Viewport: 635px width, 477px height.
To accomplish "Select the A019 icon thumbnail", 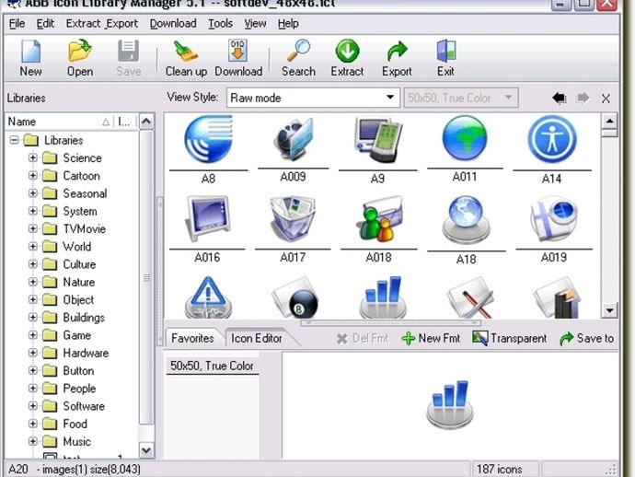I will 554,219.
